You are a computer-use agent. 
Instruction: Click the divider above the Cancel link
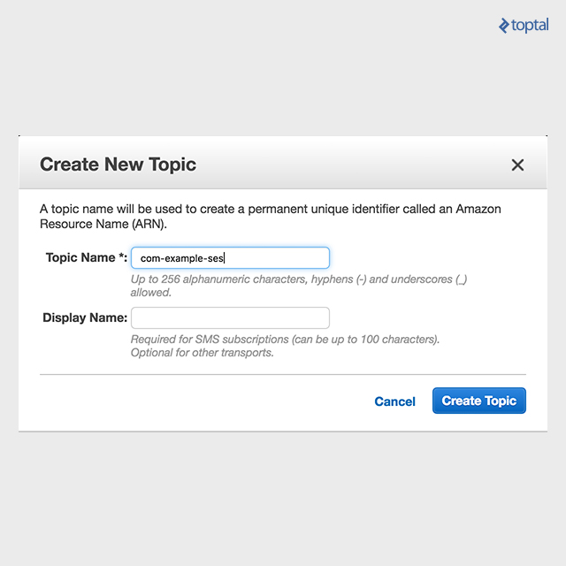[x=283, y=374]
